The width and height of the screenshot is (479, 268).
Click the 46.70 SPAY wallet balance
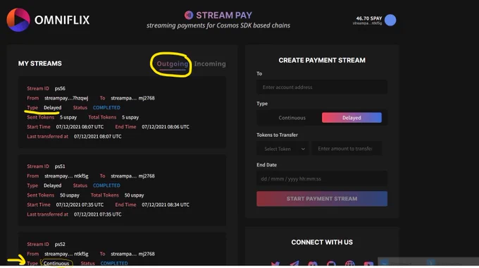369,18
